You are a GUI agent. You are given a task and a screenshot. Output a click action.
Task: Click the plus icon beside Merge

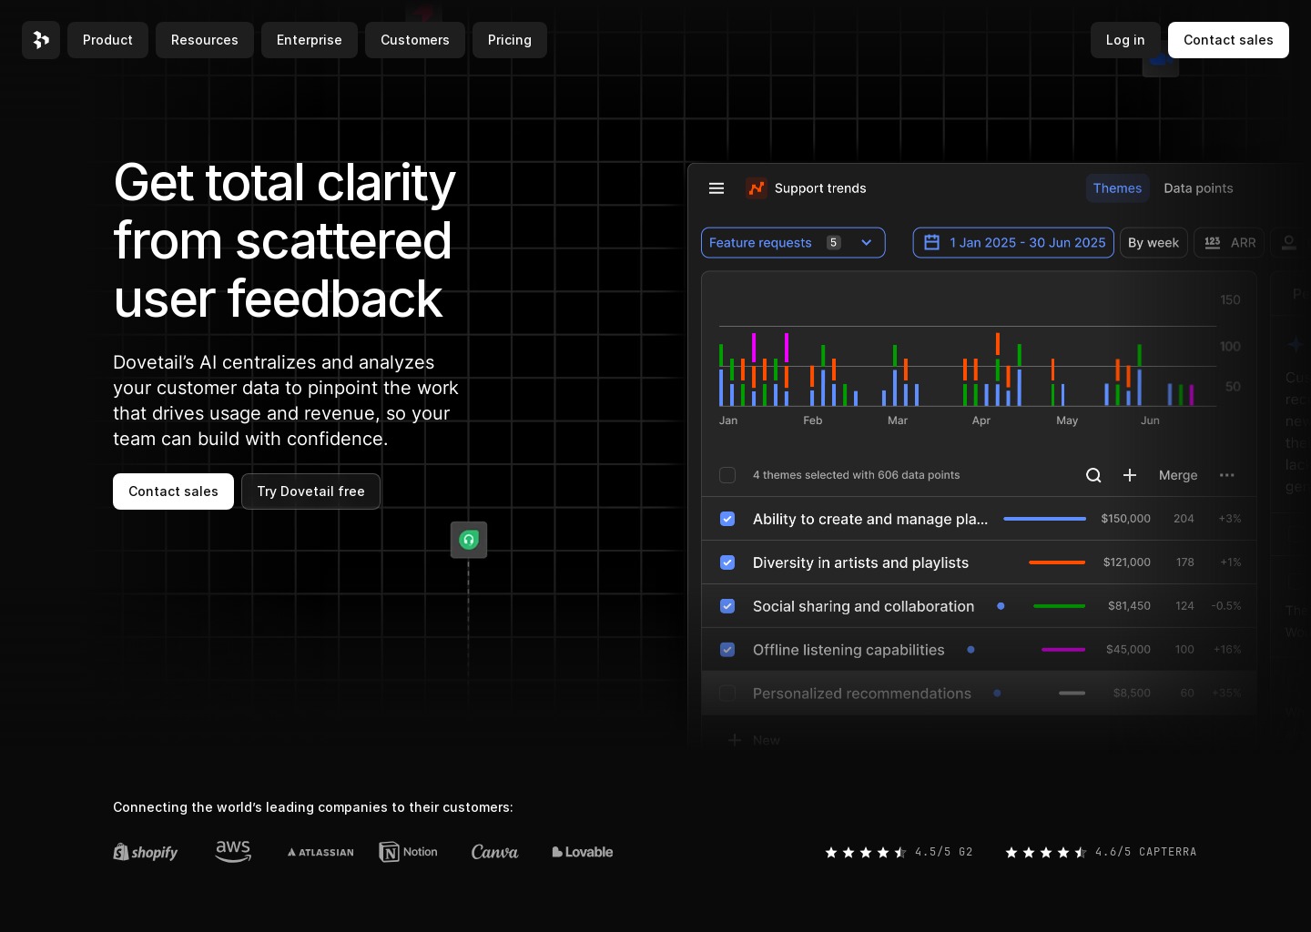pyautogui.click(x=1130, y=475)
